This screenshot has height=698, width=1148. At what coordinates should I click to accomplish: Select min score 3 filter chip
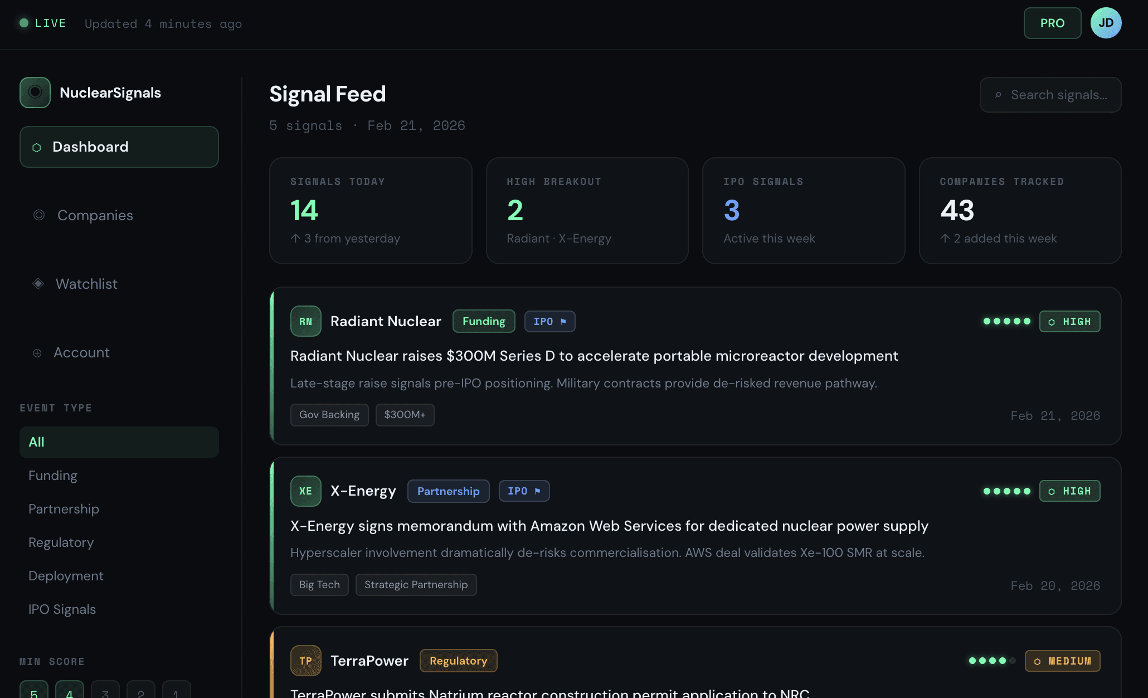[105, 692]
